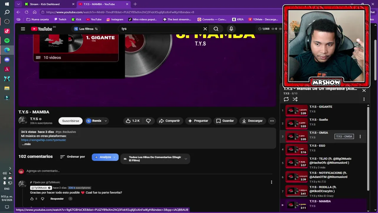This screenshot has height=213, width=378.
Task: Open the three-dot more actions menu under video
Action: [272, 121]
